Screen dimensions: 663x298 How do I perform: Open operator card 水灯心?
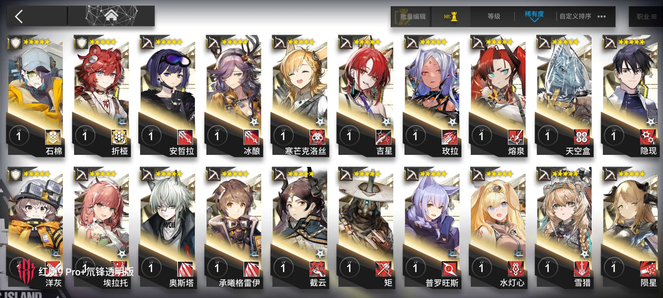[498, 228]
